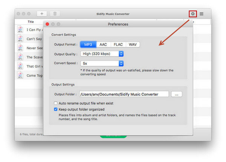Open the Output Quality dropdown

102,54
